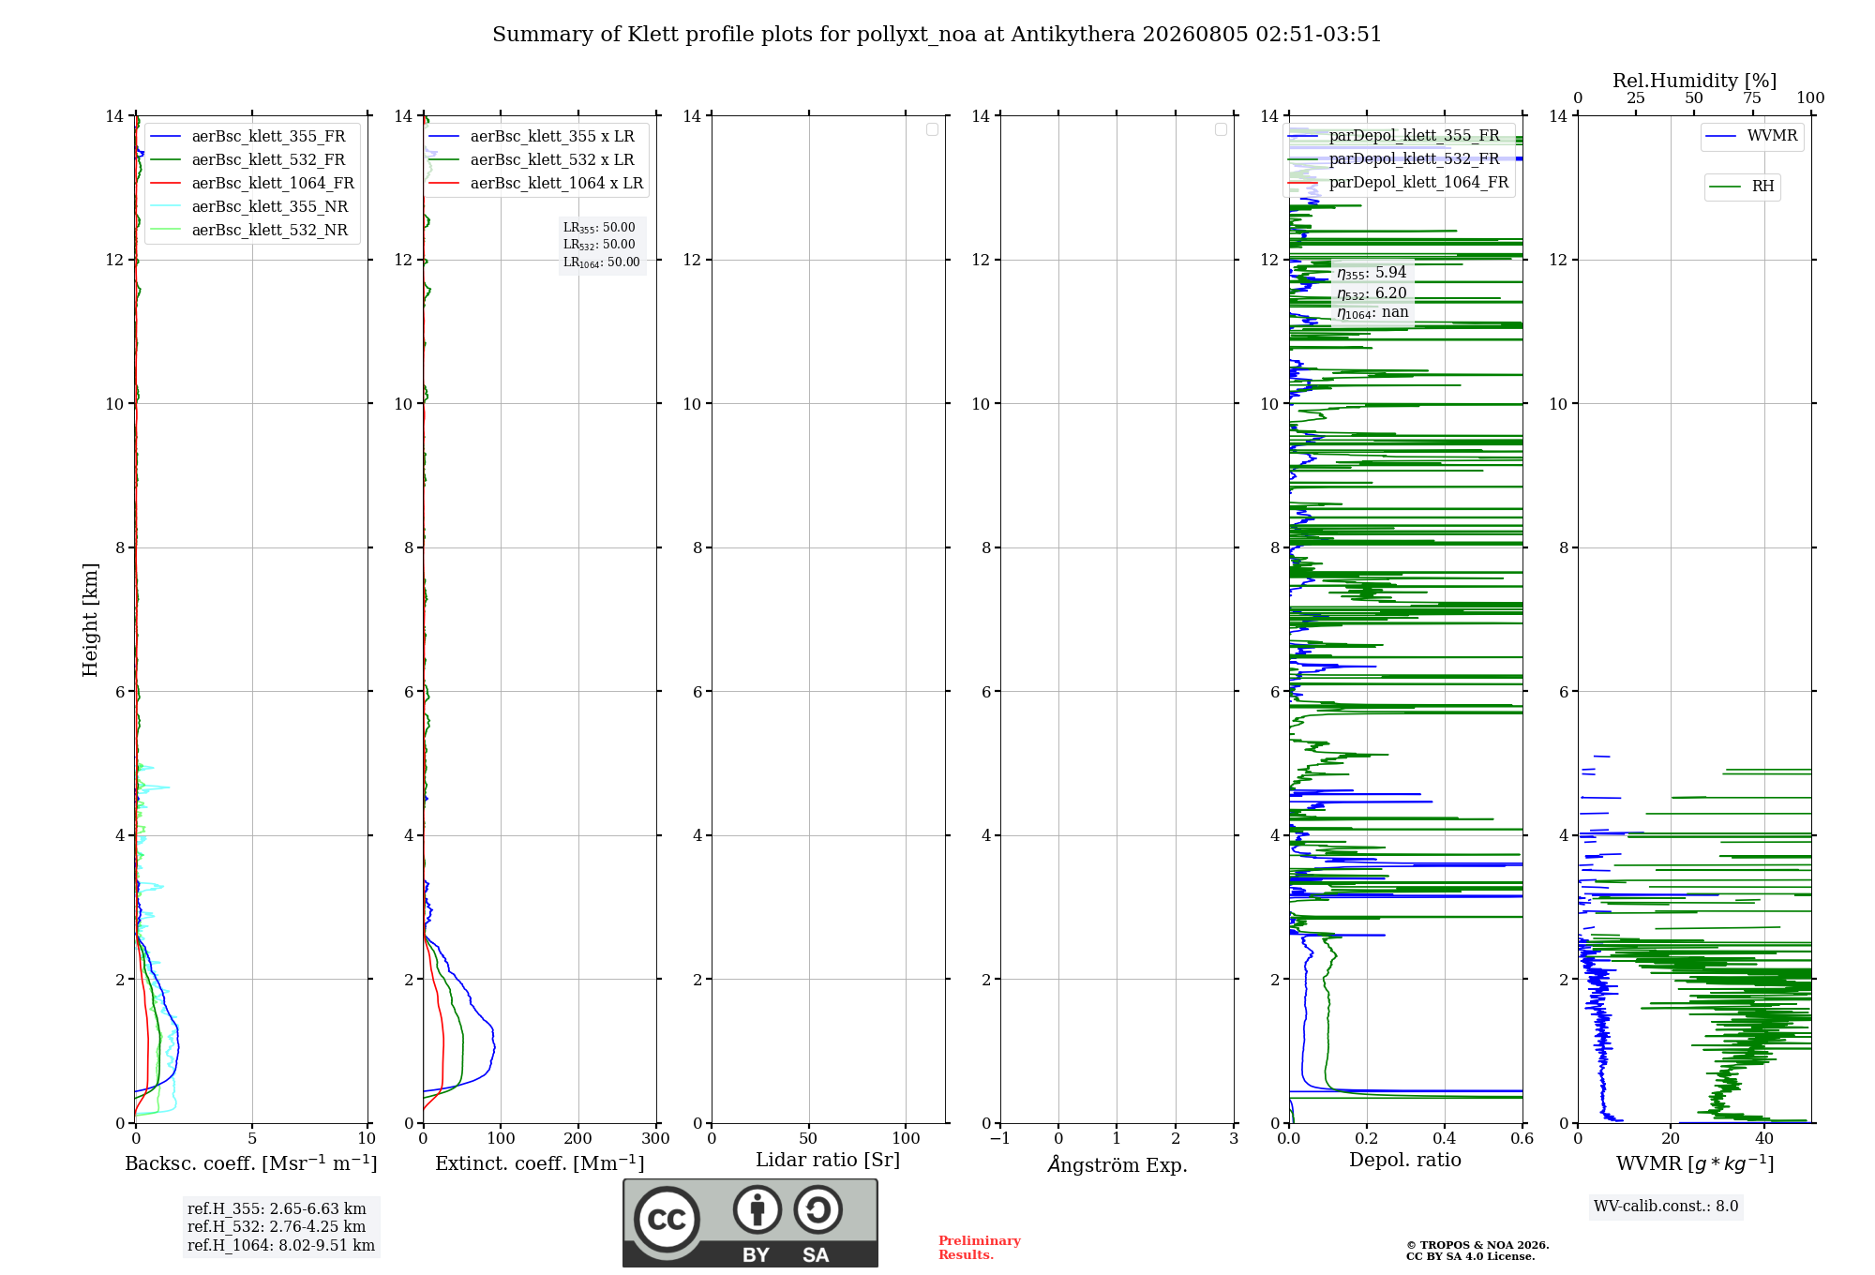1875x1275 pixels.
Task: Click the 'η532: 6.20' annotation
Action: pos(1372,293)
